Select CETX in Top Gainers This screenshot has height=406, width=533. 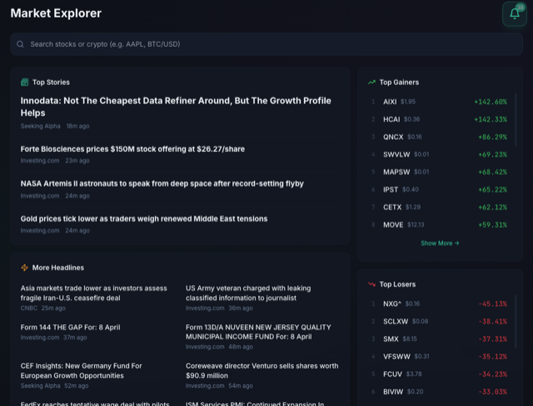(439, 207)
